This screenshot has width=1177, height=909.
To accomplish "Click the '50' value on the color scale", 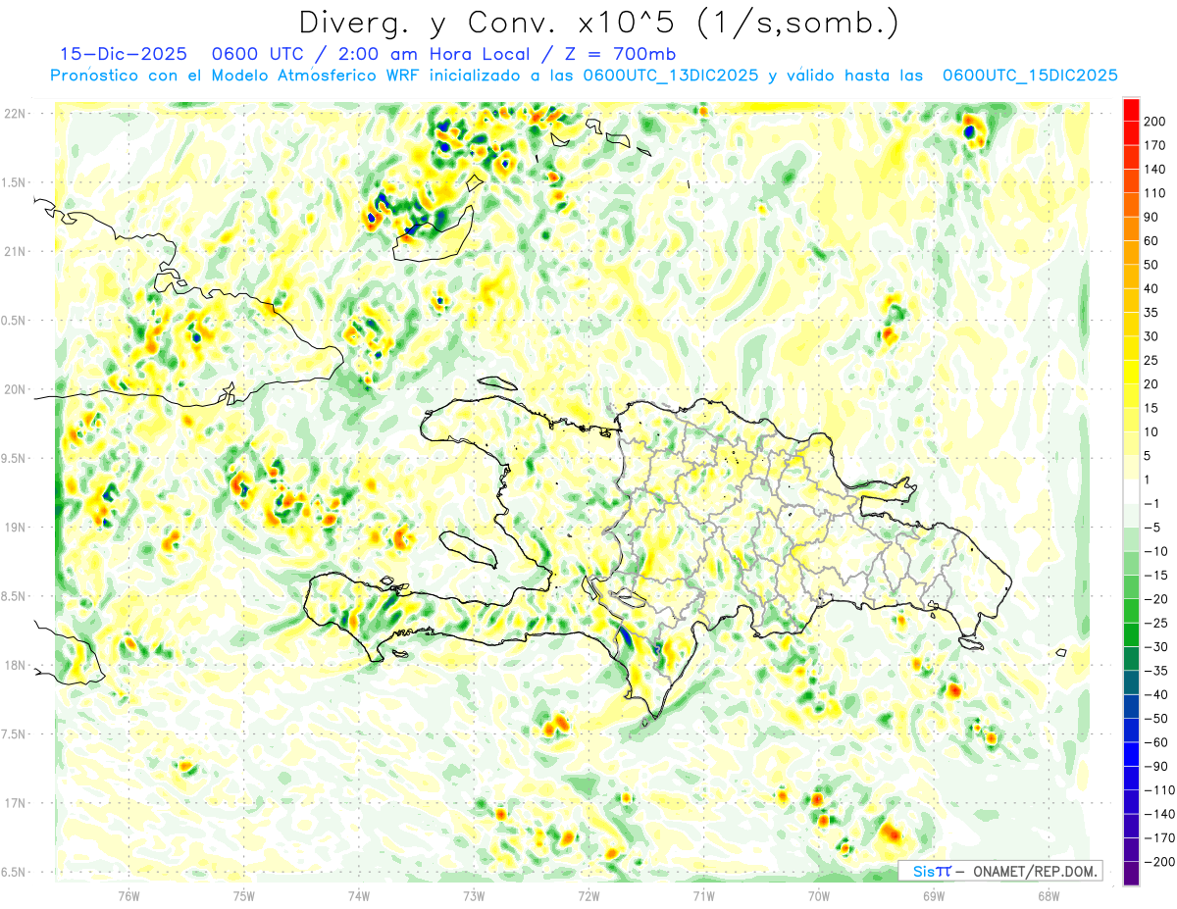I will tap(1153, 265).
